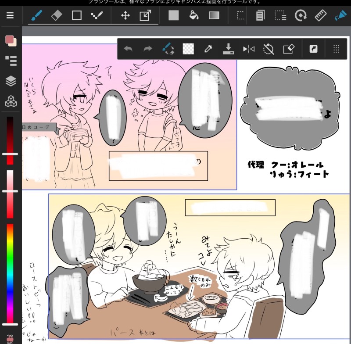Viewport: 351px width, 344px height.
Task: Select the gradient tool
Action: point(214,15)
